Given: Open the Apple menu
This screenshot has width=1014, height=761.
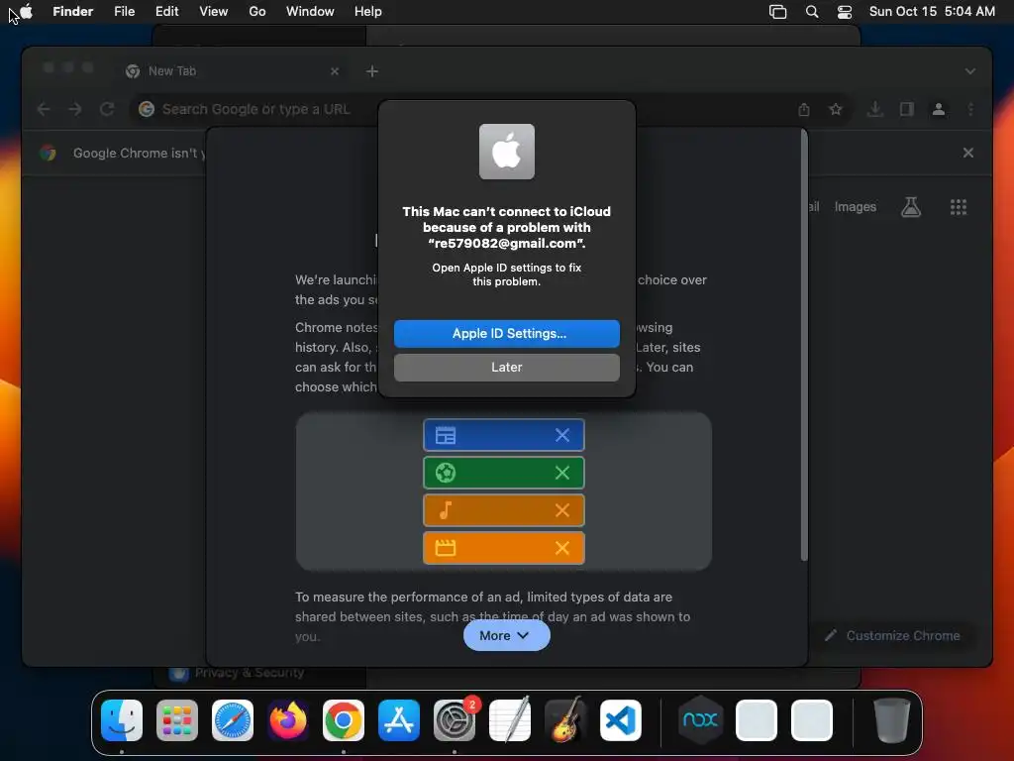Looking at the screenshot, I should tap(26, 11).
